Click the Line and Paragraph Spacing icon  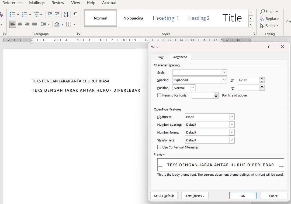coord(44,24)
